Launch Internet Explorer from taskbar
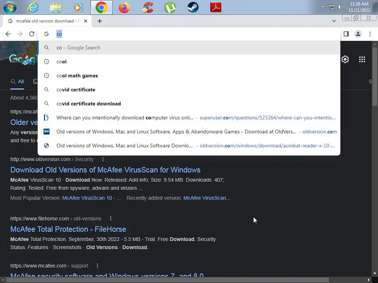The width and height of the screenshot is (378, 283). click(33, 7)
